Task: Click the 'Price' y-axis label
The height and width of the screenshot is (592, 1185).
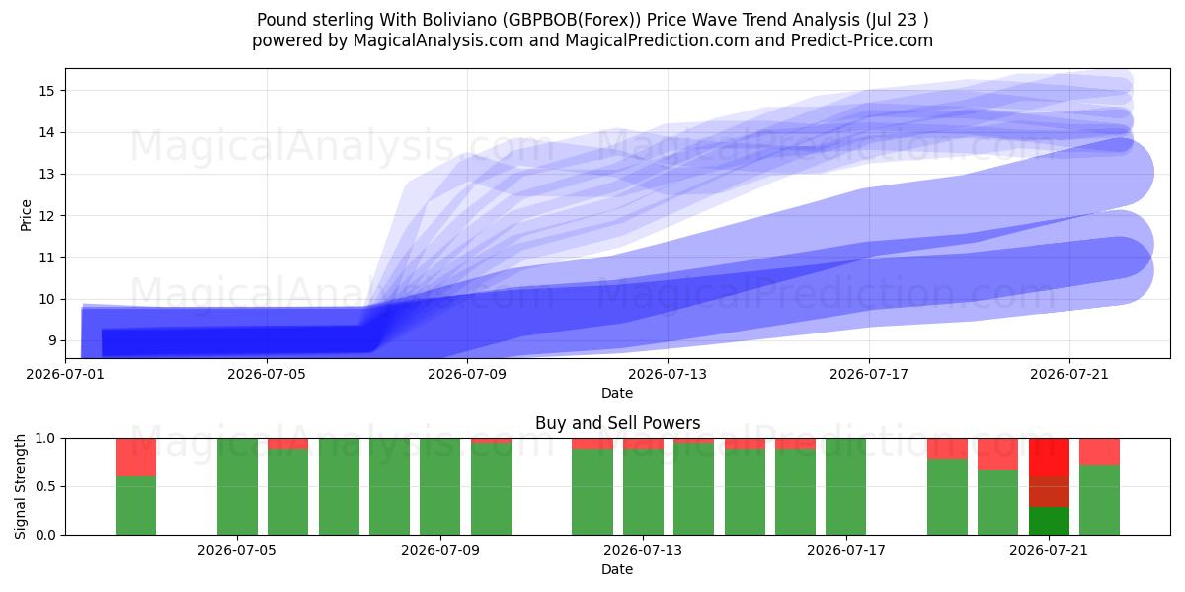Action: [27, 214]
